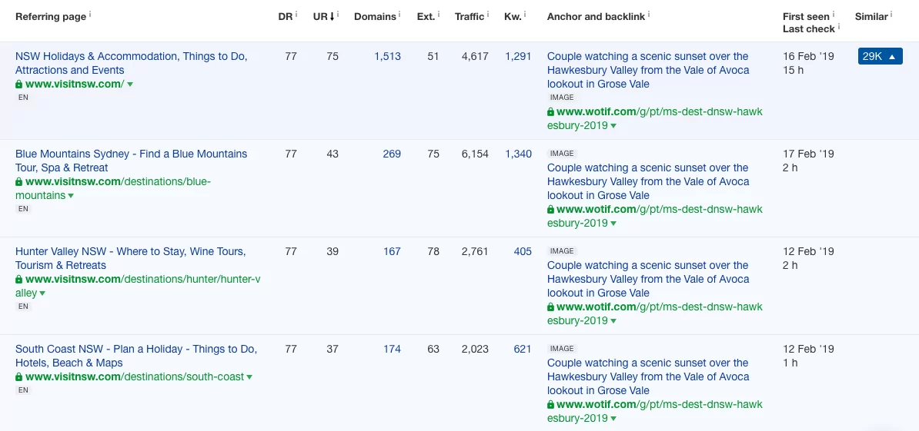
Task: Open dropdown arrow after destinations/south-coast URL
Action: [249, 377]
